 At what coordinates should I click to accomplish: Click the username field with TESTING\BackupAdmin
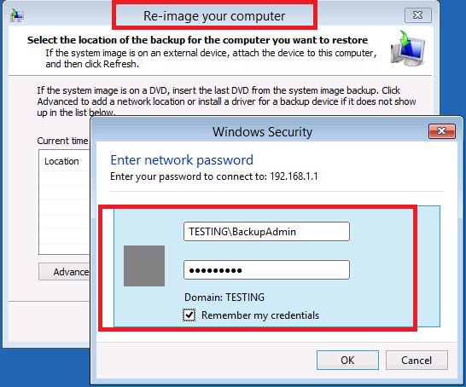click(266, 232)
